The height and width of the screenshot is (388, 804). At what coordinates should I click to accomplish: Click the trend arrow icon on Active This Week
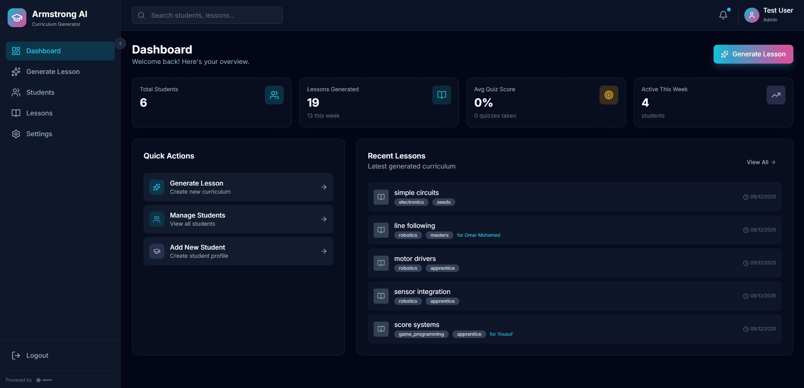(776, 95)
